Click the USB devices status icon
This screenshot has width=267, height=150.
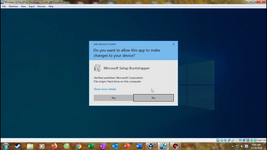click(x=233, y=140)
